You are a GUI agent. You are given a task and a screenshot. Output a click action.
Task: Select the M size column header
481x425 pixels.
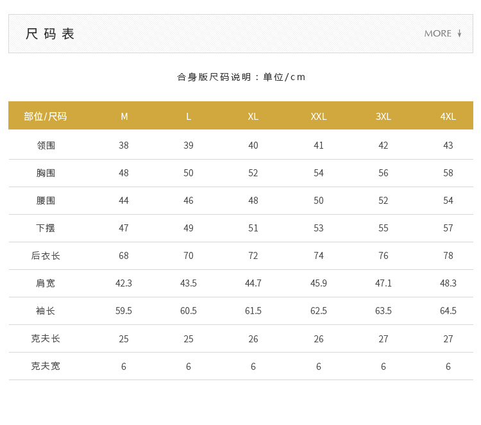click(x=124, y=116)
